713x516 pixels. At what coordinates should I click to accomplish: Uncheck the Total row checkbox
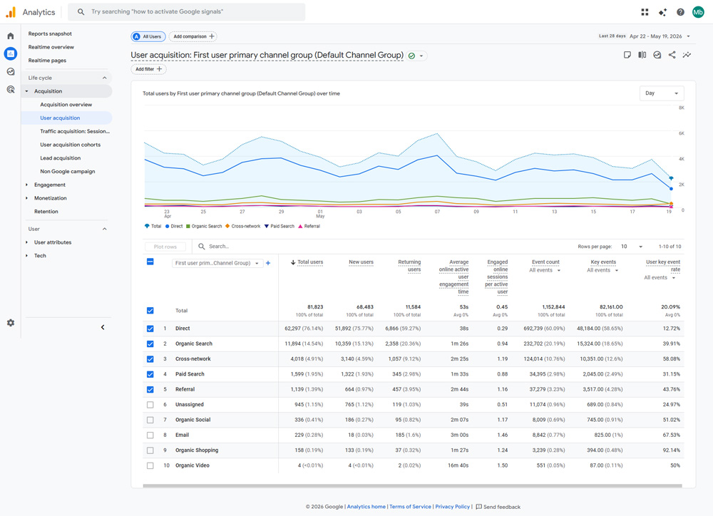[150, 311]
